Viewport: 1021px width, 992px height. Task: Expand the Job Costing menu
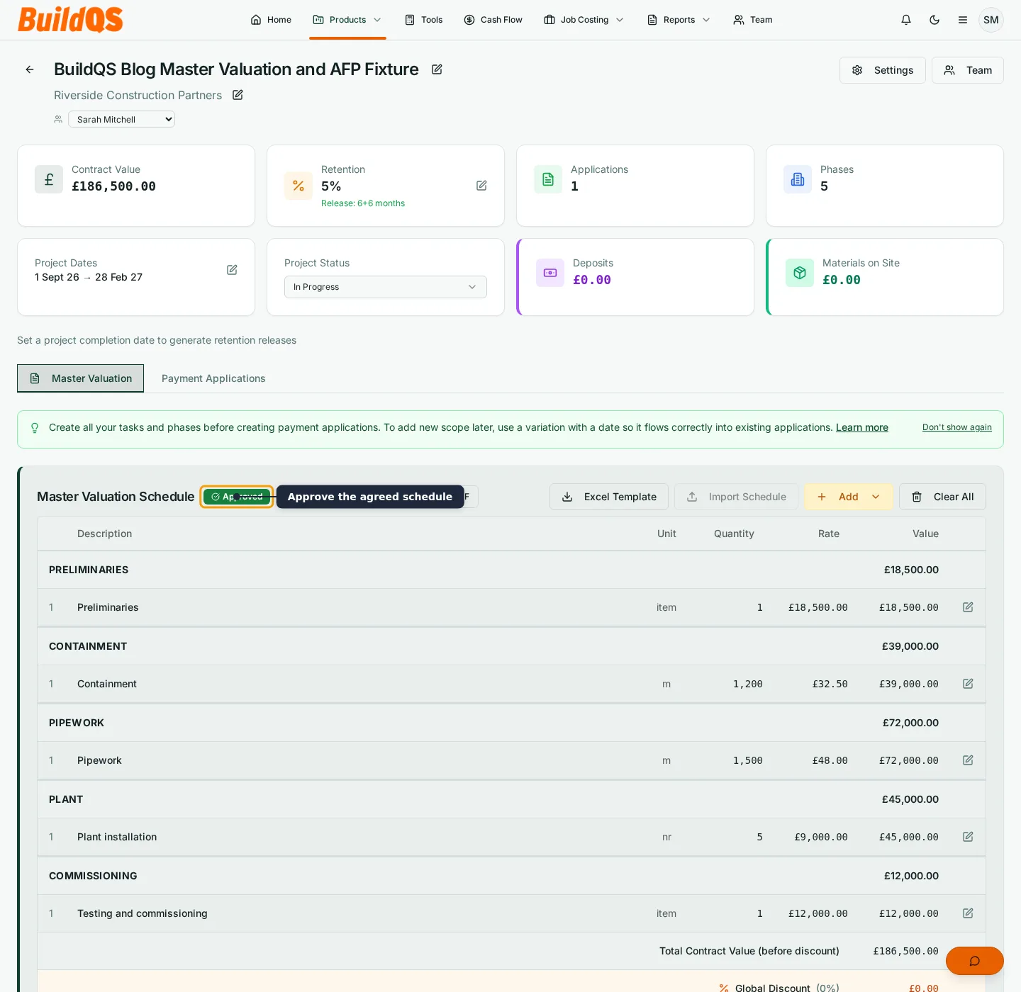coord(584,20)
